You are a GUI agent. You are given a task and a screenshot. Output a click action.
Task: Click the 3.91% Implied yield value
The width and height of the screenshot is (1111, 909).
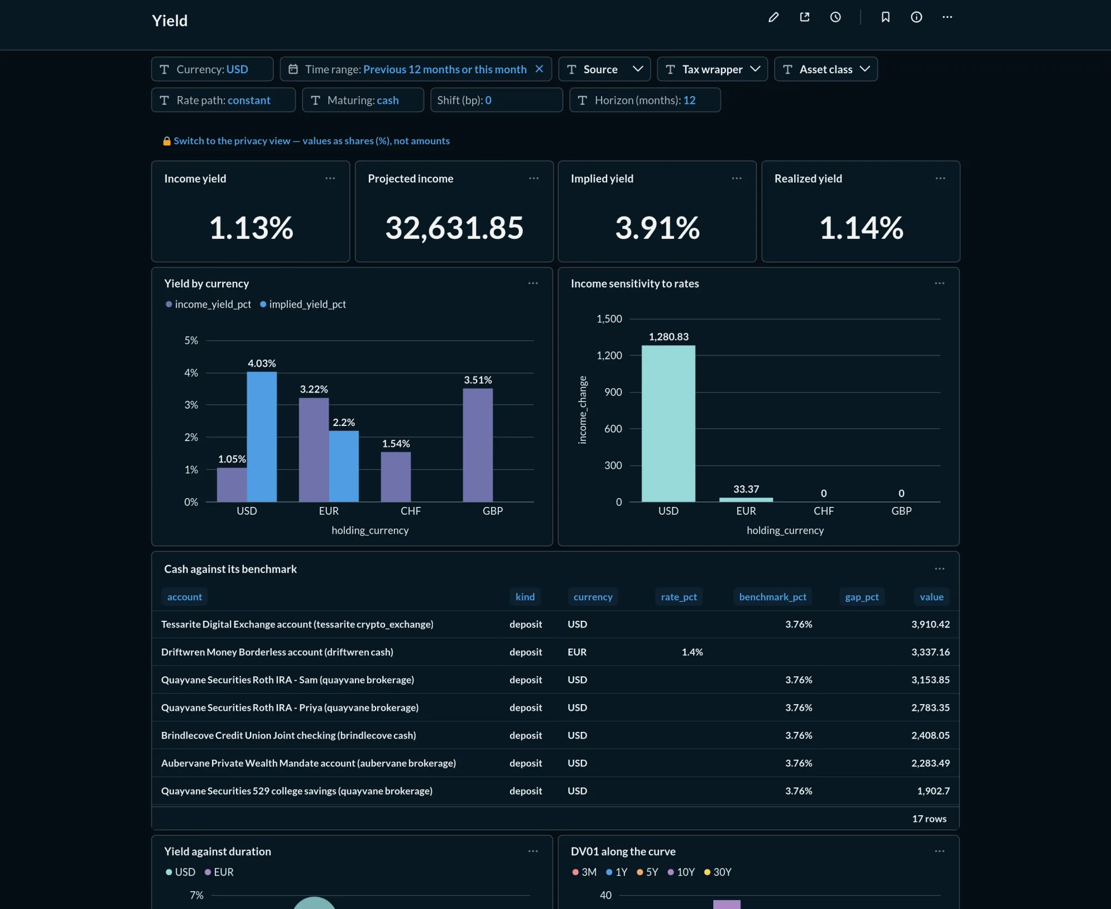(657, 228)
